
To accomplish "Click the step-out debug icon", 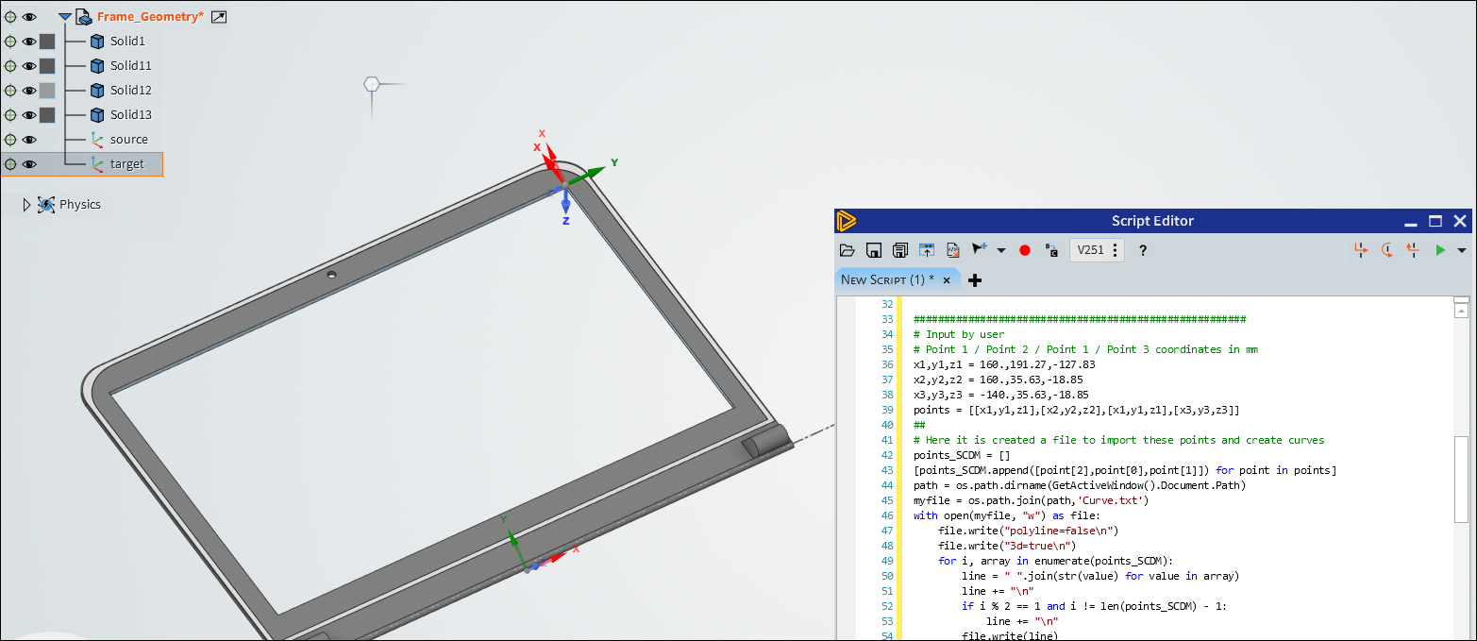I will click(x=1413, y=250).
